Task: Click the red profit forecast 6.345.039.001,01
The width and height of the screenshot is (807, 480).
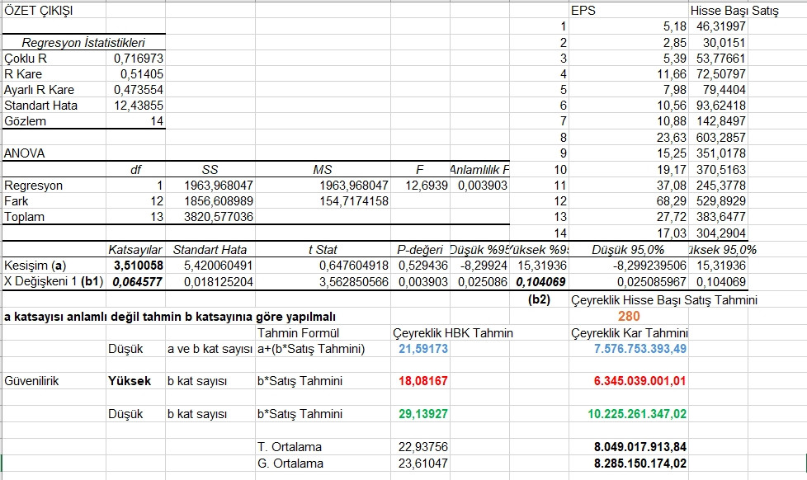Action: (x=640, y=381)
